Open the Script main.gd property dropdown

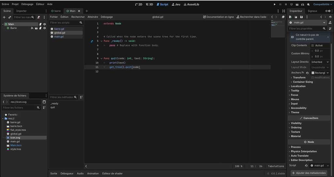[320, 166]
